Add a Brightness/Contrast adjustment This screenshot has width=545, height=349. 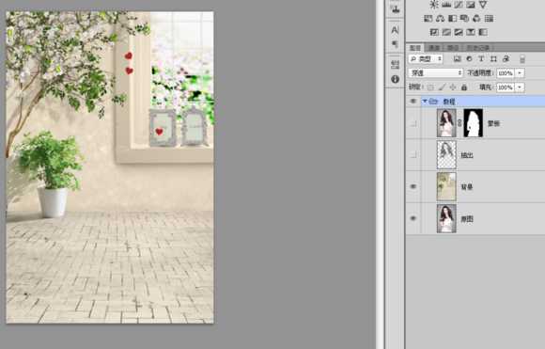coord(434,5)
